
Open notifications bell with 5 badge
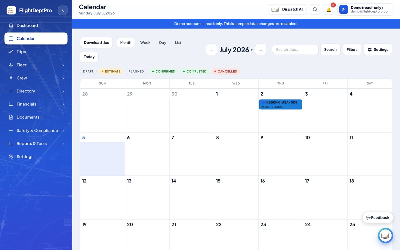click(329, 9)
